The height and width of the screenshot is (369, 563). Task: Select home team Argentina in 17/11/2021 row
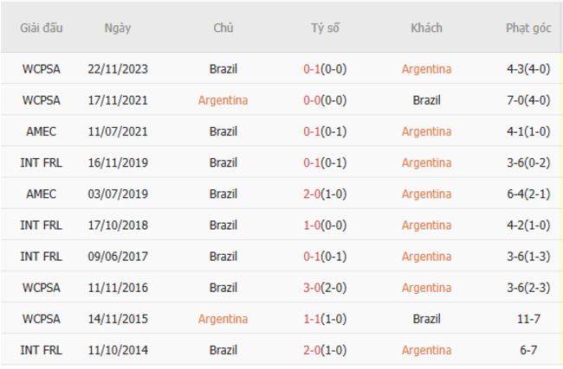(x=223, y=99)
